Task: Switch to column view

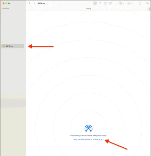Action: click(106, 3)
